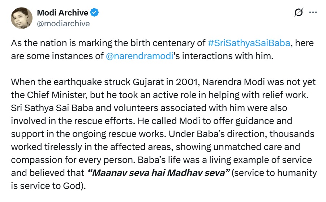Open the @modiarchive handle link
The width and height of the screenshot is (326, 202).
(63, 23)
